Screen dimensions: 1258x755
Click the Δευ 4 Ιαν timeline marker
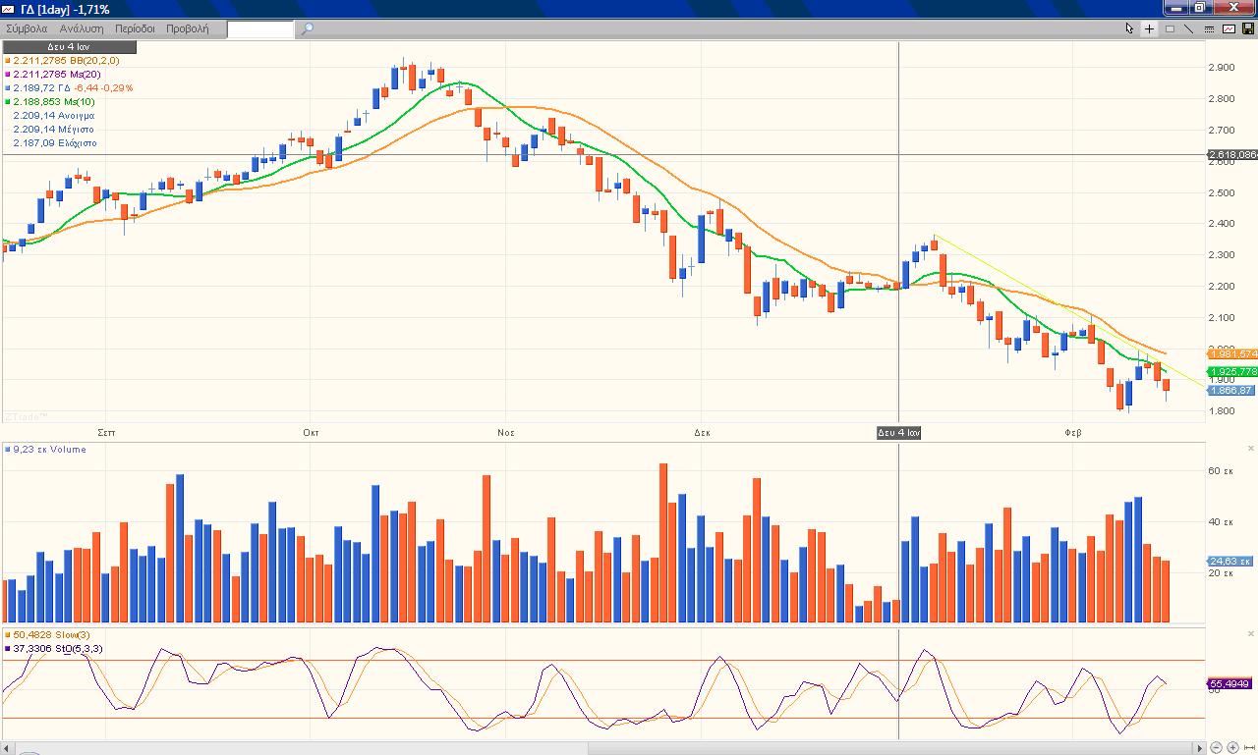click(899, 432)
